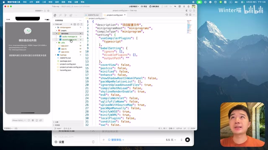Open the source control branch icon
This screenshot has width=268, height=150.
coord(65,15)
